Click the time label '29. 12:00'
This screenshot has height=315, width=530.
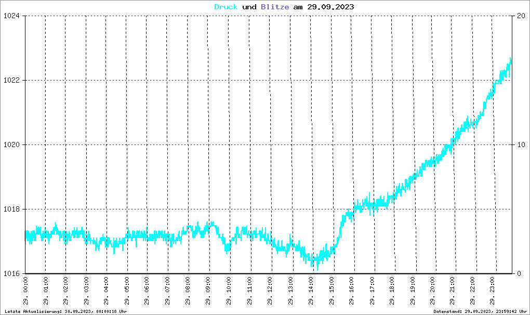pyautogui.click(x=270, y=291)
